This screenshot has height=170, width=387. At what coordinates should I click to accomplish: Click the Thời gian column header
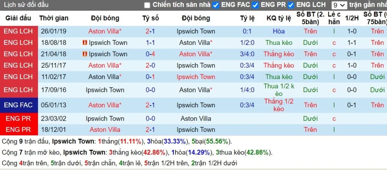(54, 18)
